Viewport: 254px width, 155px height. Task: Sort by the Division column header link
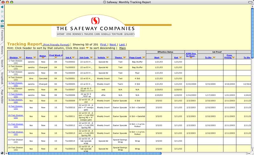coord(14,57)
